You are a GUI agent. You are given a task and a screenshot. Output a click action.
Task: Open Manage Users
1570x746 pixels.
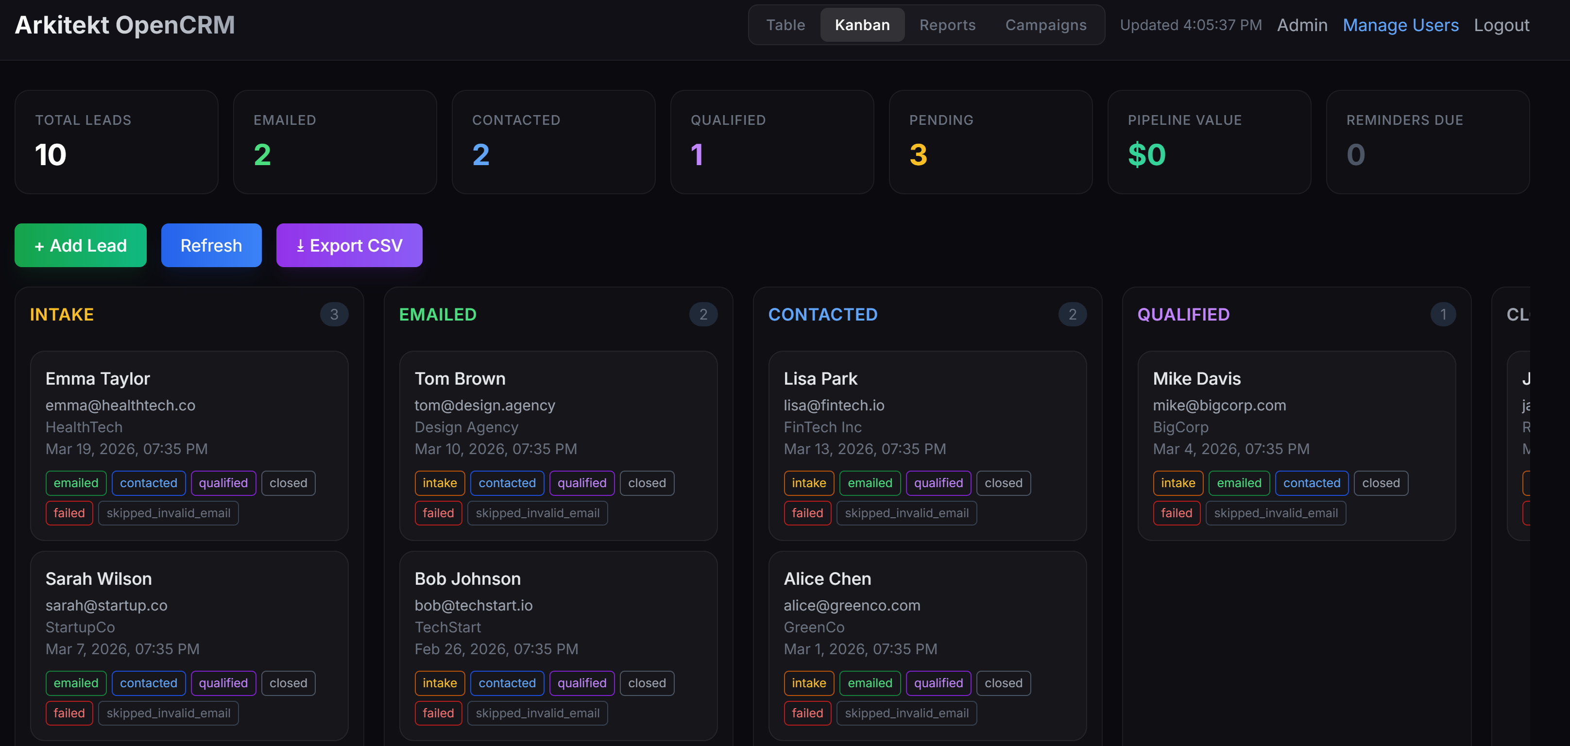[x=1400, y=25]
